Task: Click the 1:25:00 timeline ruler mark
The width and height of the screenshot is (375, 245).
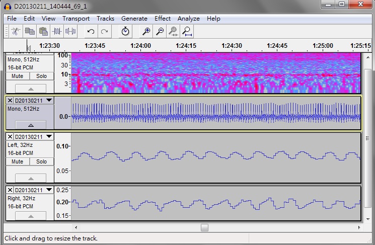Action: pyautogui.click(x=323, y=45)
